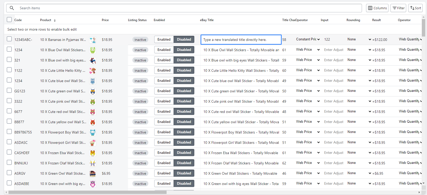Click the scroll-right arrow on horizontal scrollbar
The width and height of the screenshot is (427, 195).
(419, 192)
